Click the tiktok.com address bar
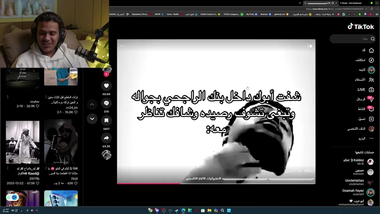The width and height of the screenshot is (380, 214). (x=335, y=9)
